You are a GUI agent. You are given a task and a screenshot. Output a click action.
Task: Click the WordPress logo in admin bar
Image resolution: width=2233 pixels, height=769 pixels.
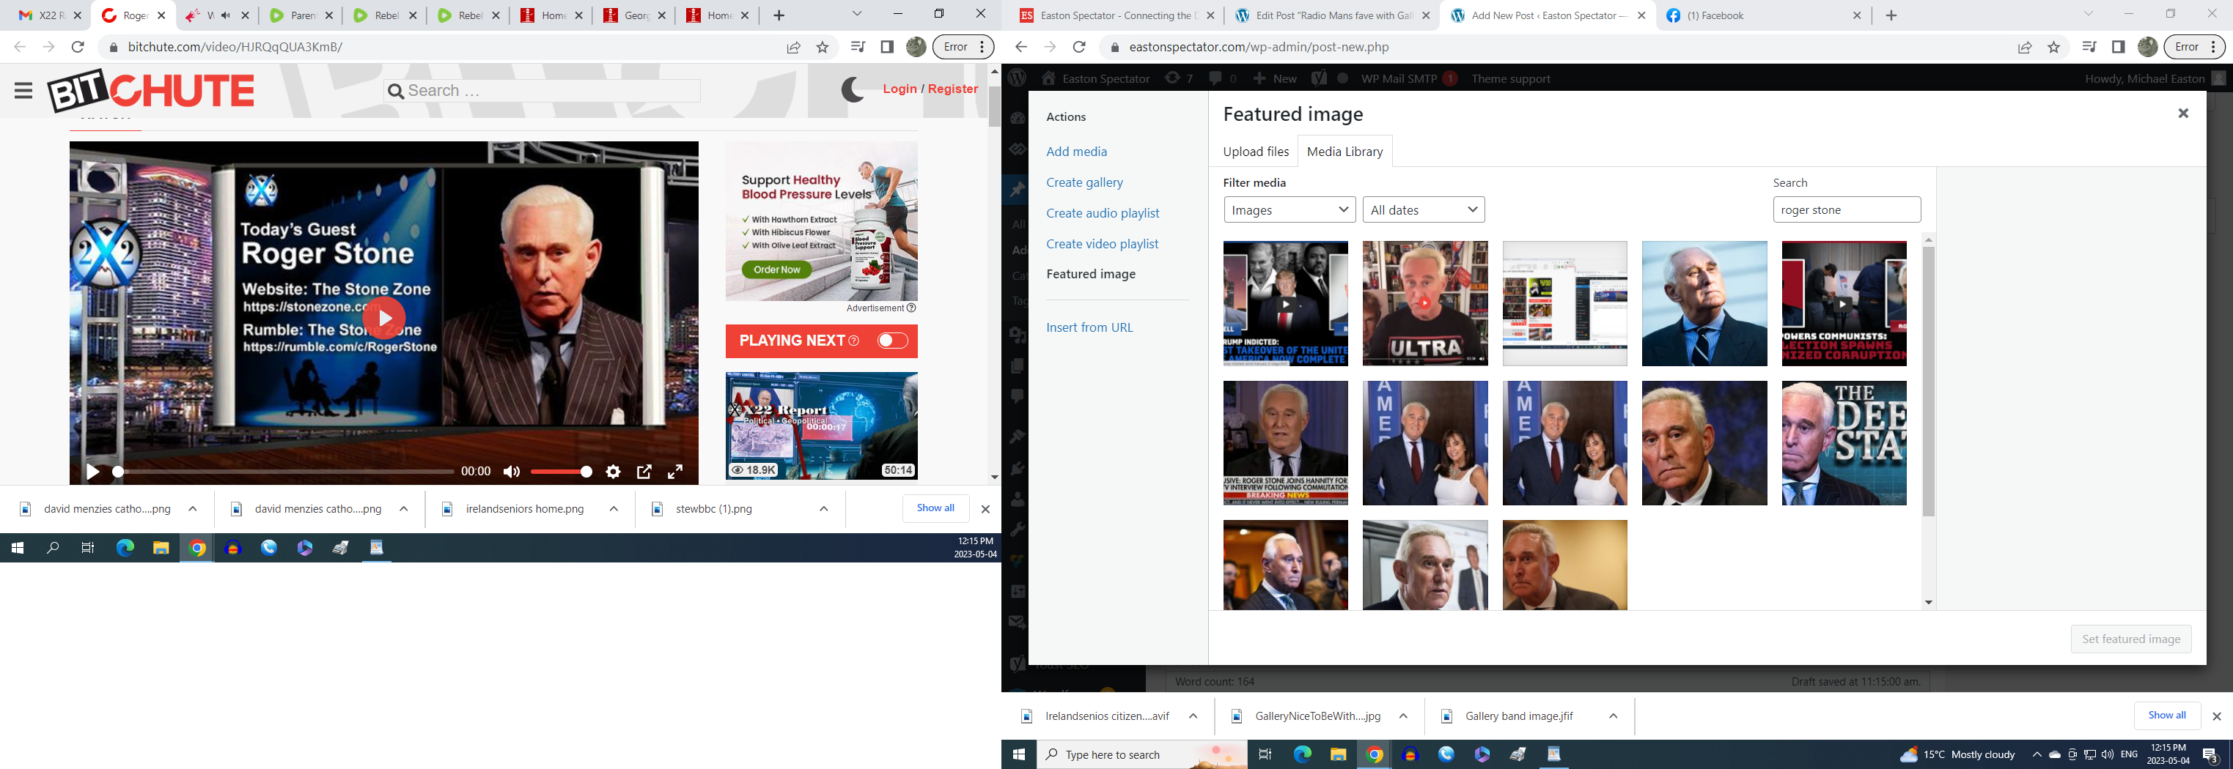click(1017, 78)
